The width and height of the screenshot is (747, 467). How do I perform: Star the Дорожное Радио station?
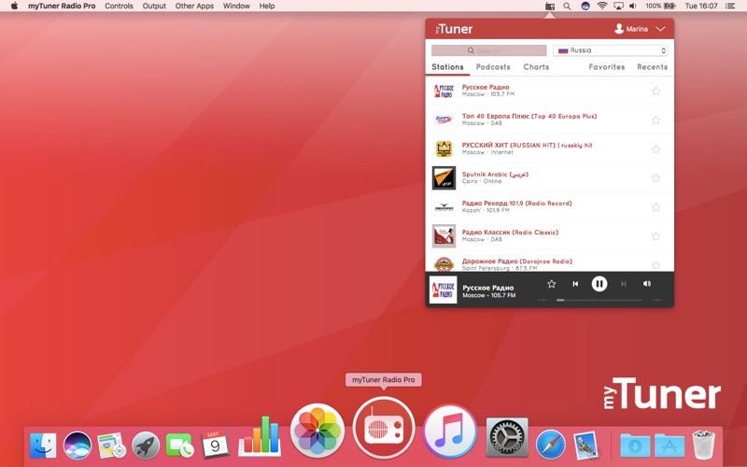[656, 265]
